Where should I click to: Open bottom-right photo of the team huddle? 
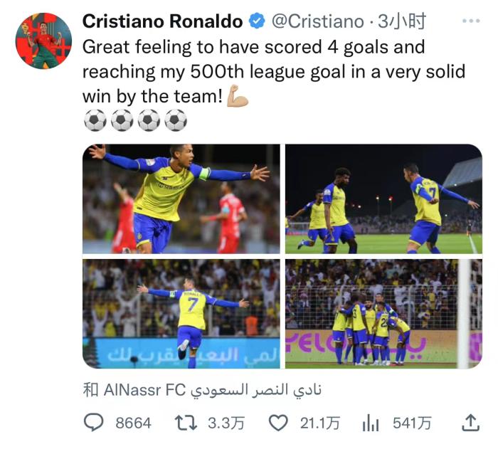coord(383,313)
